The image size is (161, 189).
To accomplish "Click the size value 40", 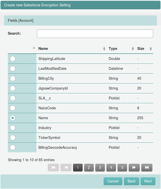I will (139, 78).
